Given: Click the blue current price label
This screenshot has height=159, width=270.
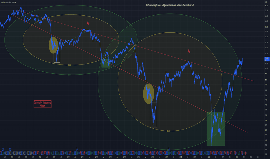Looking at the screenshot, I should click(x=267, y=59).
